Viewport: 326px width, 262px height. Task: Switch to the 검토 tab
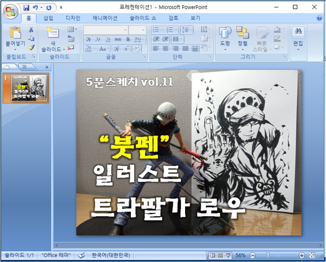click(x=173, y=18)
